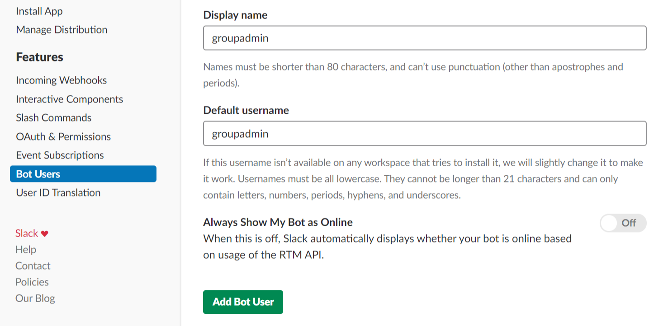The height and width of the screenshot is (326, 668).
Task: Open the Help link
Action: 26,250
